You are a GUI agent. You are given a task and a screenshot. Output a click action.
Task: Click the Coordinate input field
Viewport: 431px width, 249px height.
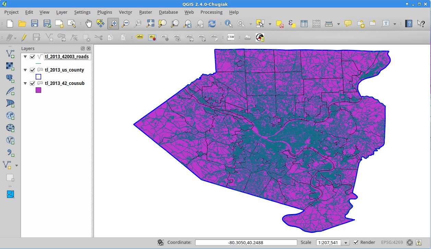click(x=246, y=242)
